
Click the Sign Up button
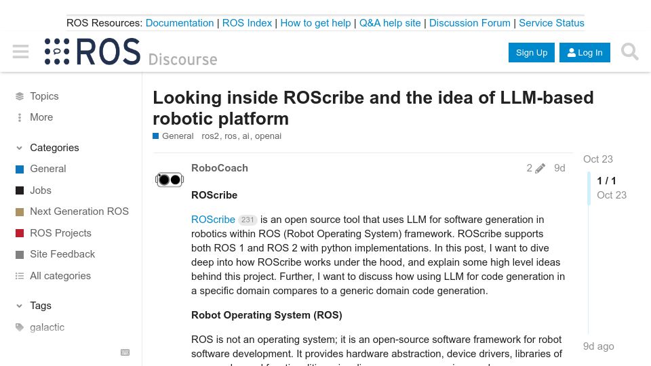(532, 53)
